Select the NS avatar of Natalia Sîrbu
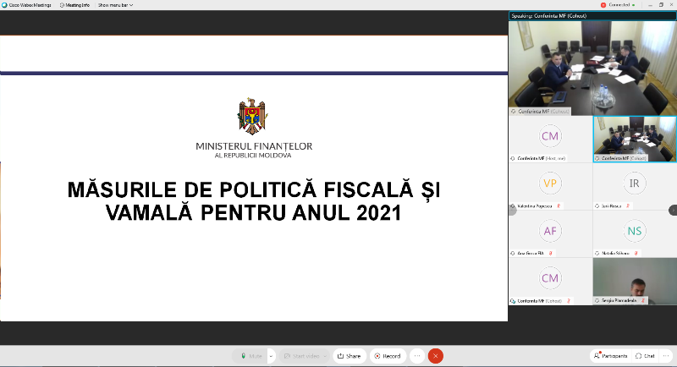The height and width of the screenshot is (367, 677). coord(634,231)
